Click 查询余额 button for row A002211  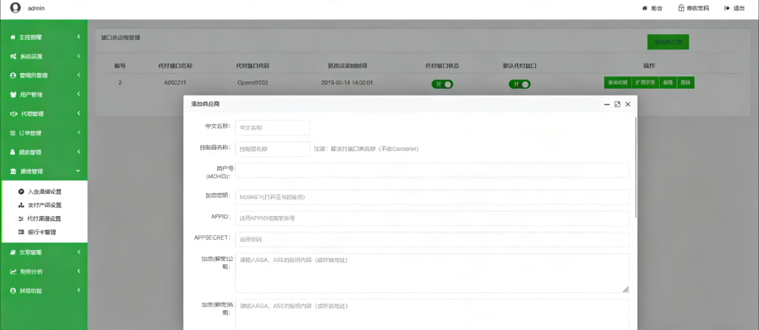[x=617, y=83]
